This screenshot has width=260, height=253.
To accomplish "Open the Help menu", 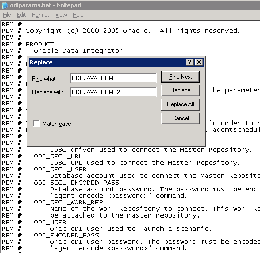I will (x=78, y=15).
